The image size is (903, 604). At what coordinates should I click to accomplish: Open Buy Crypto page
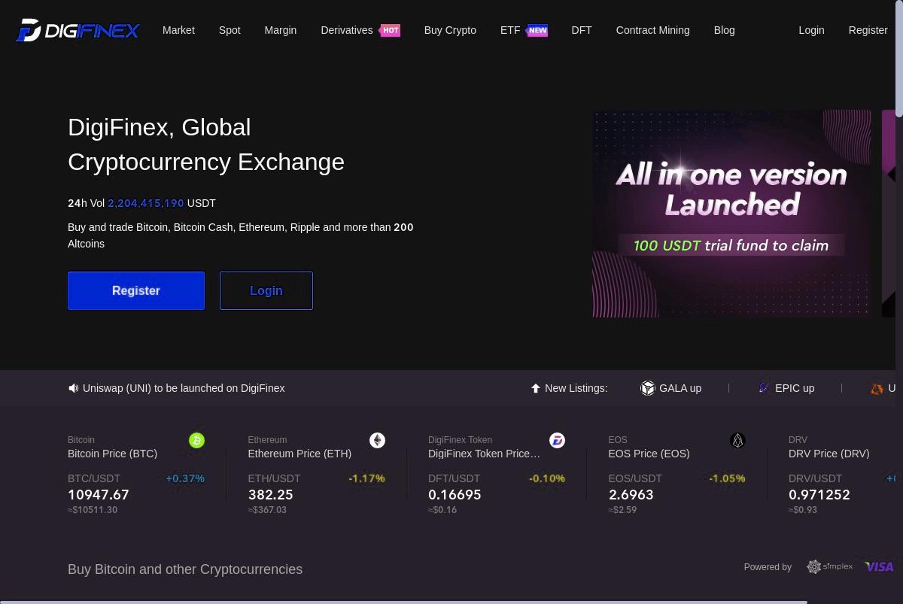tap(450, 30)
